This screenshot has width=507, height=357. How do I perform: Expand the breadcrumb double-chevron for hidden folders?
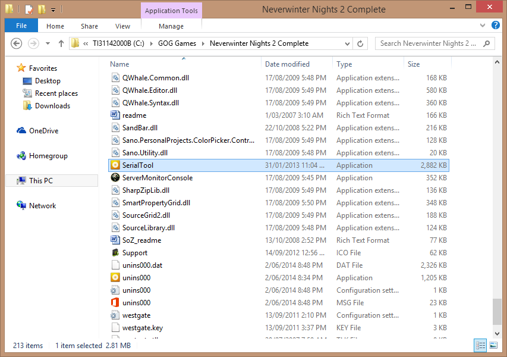point(86,43)
